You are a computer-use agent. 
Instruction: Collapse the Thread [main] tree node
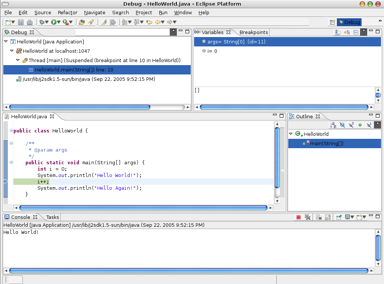(x=18, y=60)
